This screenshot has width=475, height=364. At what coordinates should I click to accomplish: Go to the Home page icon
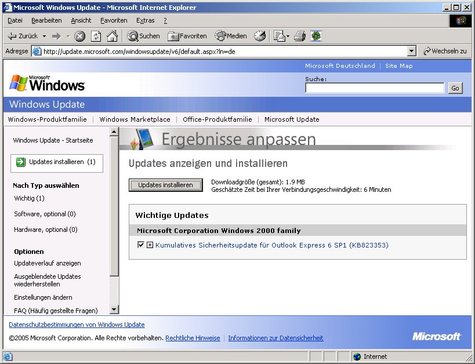point(112,36)
